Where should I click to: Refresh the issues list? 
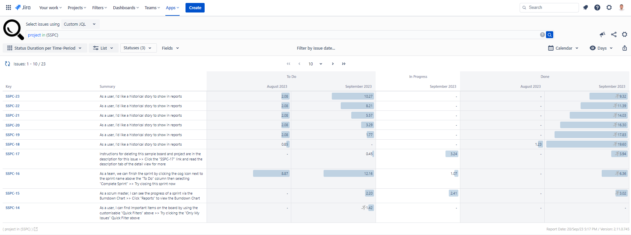click(x=8, y=64)
